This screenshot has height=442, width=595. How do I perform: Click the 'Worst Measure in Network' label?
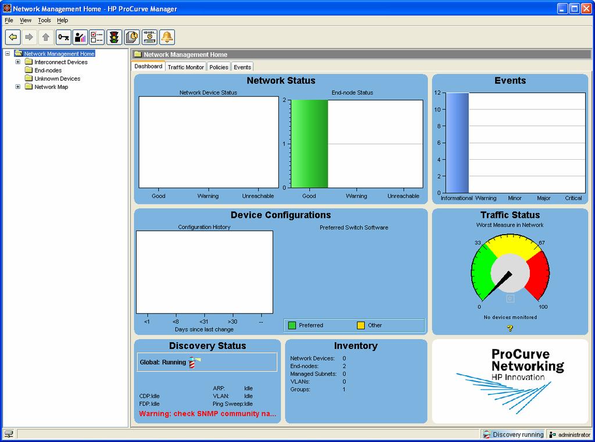point(510,225)
